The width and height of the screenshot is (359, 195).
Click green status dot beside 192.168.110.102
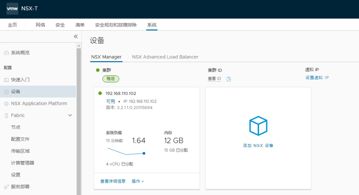100,93
